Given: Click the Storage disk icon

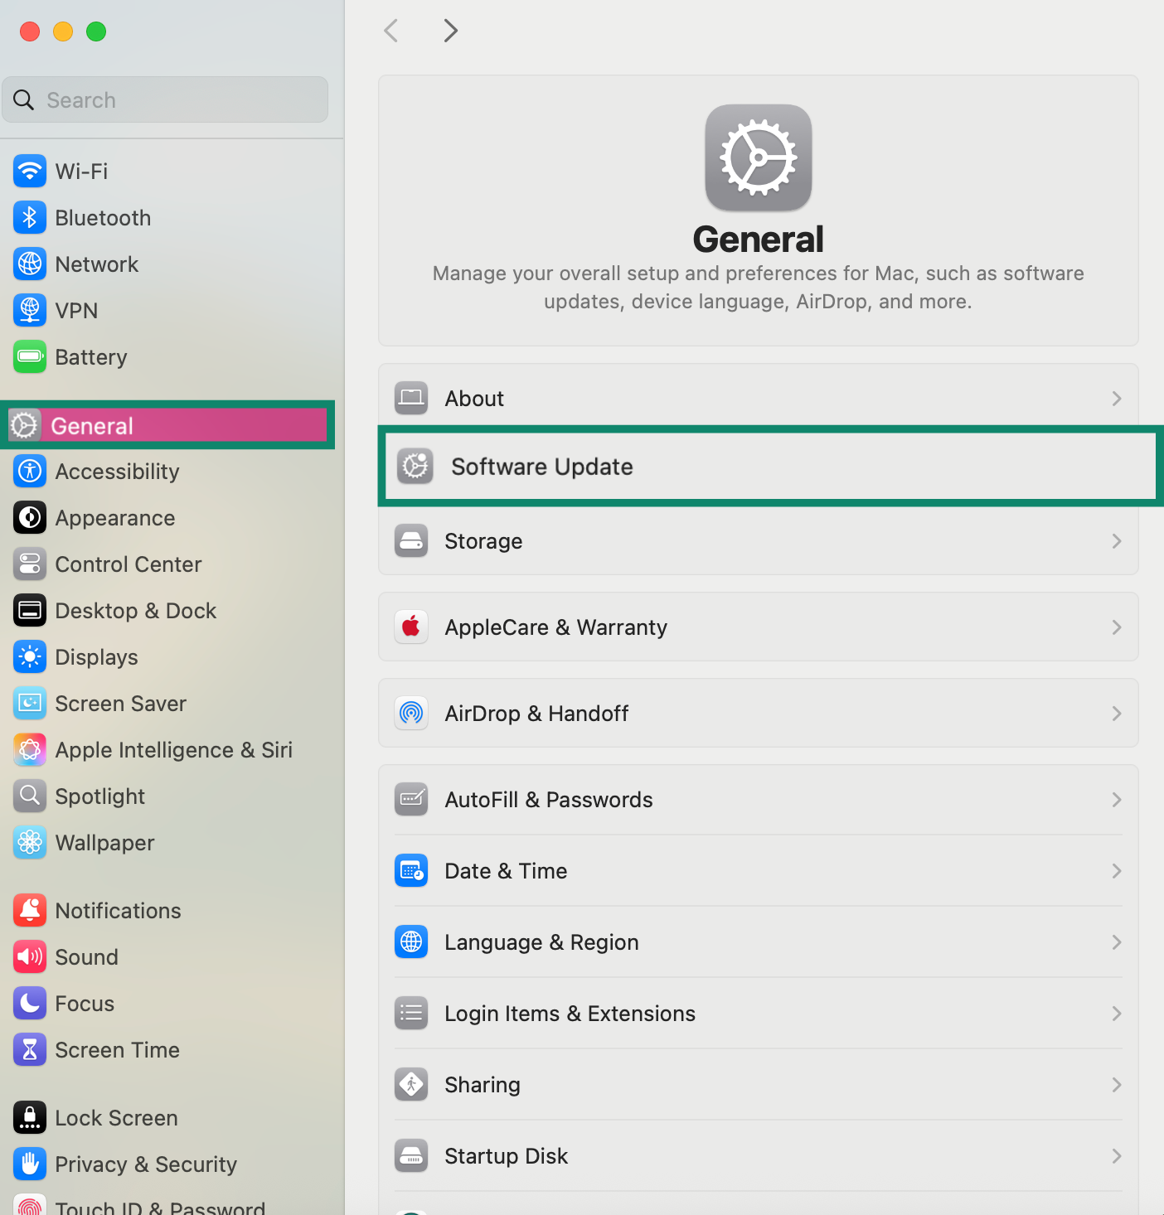Looking at the screenshot, I should click(411, 540).
